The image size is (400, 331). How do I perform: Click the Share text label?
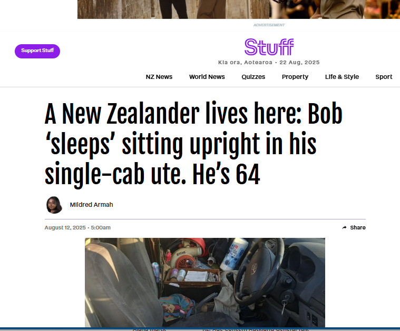point(358,227)
